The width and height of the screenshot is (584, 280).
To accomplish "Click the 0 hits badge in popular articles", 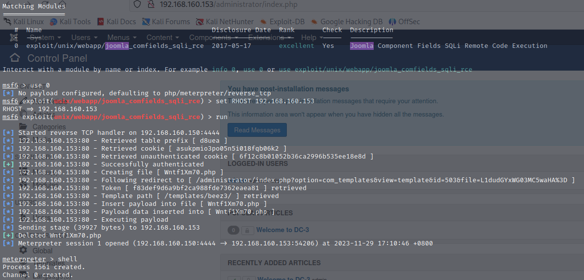I will [234, 230].
